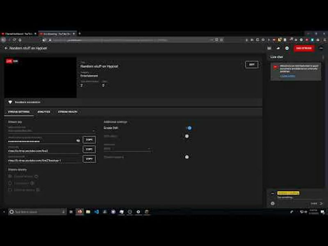Click the browser icon on the taskbar
This screenshot has height=246, width=328.
click(80, 212)
